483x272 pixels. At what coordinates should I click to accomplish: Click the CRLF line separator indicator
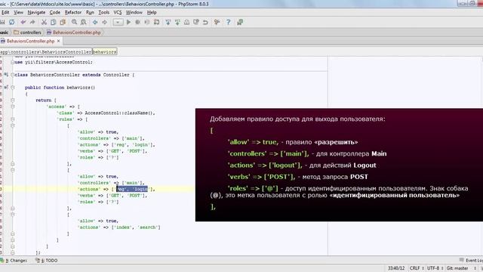click(x=417, y=268)
